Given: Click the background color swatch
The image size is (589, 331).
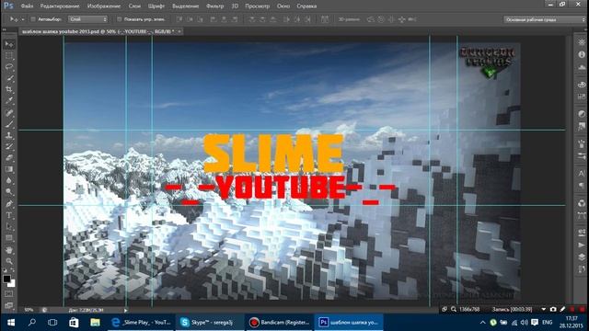Looking at the screenshot, I should pyautogui.click(x=12, y=283).
